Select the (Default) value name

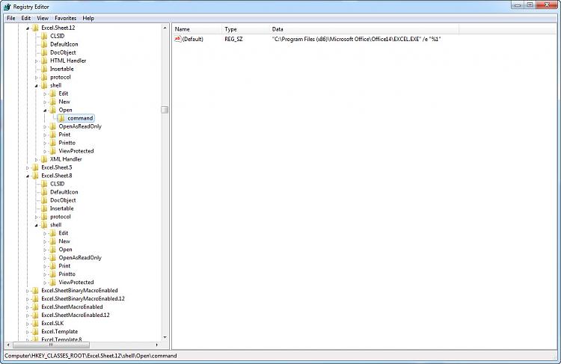click(192, 39)
